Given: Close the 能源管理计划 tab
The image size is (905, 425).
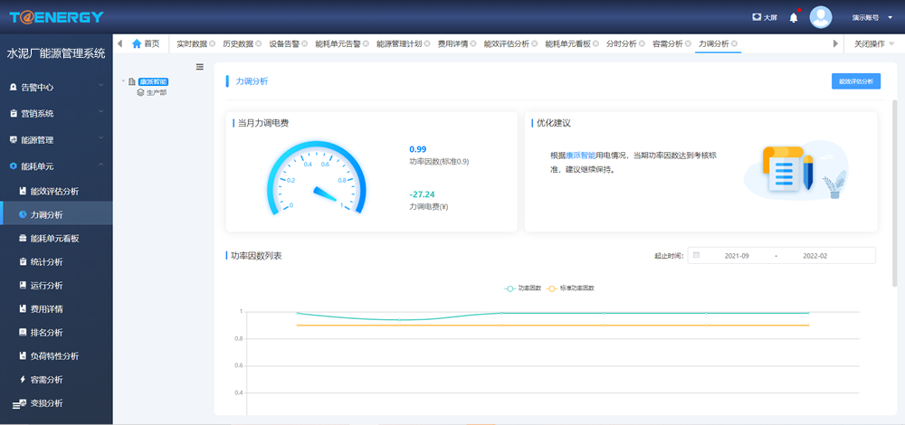Looking at the screenshot, I should point(426,43).
